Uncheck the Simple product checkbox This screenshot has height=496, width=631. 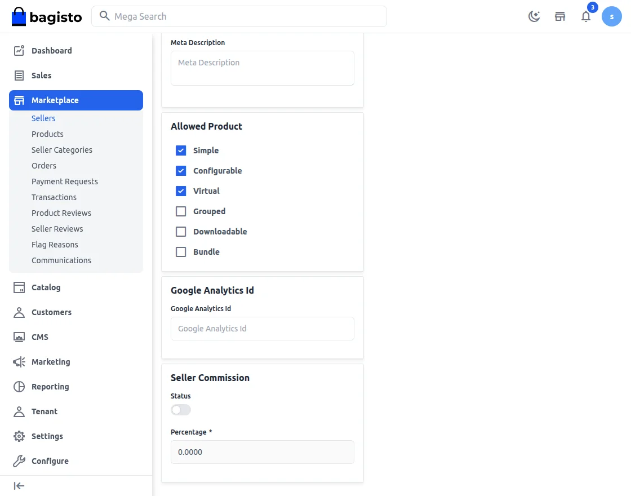coord(181,150)
